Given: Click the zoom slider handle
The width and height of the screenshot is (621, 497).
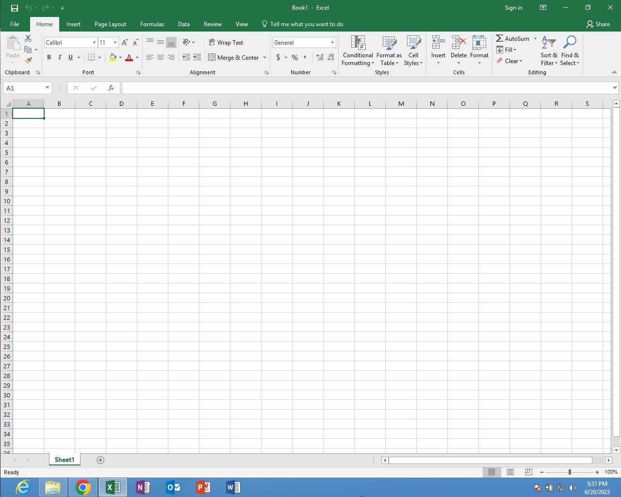Looking at the screenshot, I should click(570, 472).
